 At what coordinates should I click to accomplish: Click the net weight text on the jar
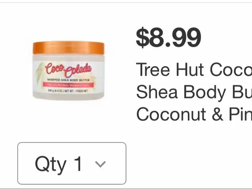(68, 91)
